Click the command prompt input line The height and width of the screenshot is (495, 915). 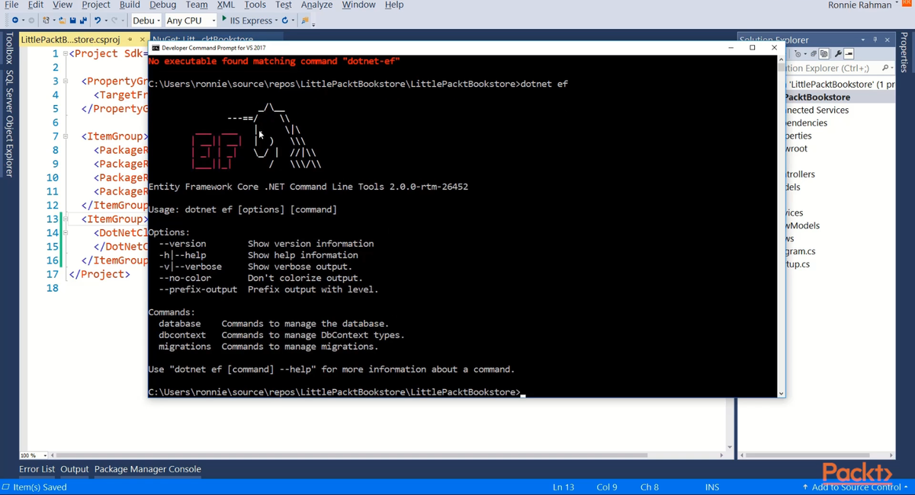(336, 392)
